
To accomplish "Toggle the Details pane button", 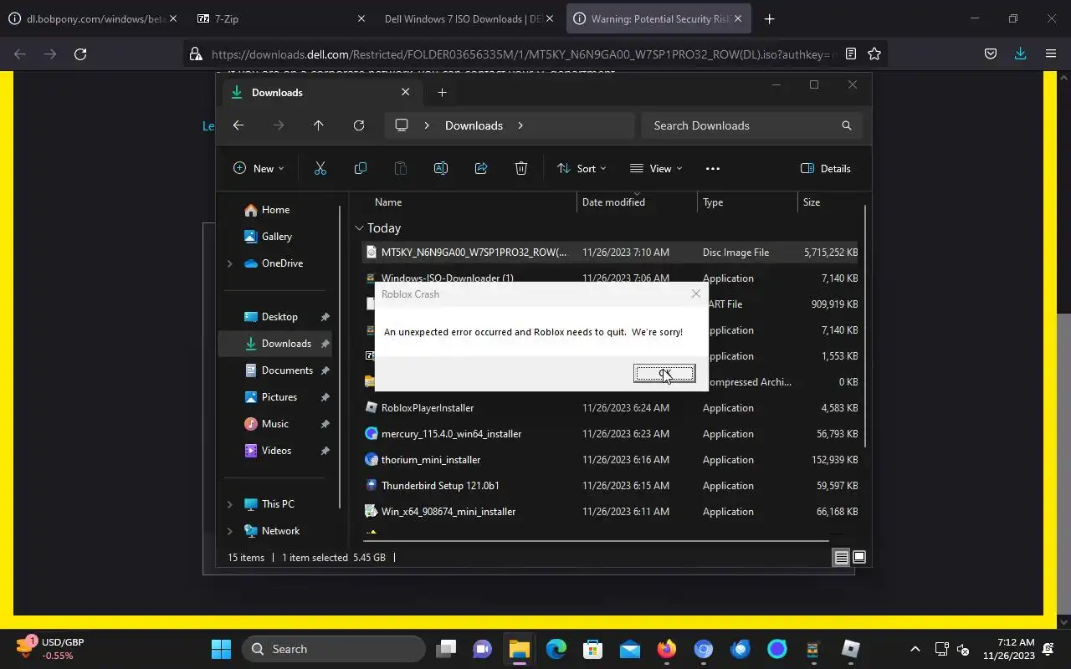I will [x=826, y=168].
